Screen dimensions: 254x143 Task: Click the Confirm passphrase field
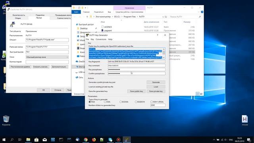tap(137, 73)
